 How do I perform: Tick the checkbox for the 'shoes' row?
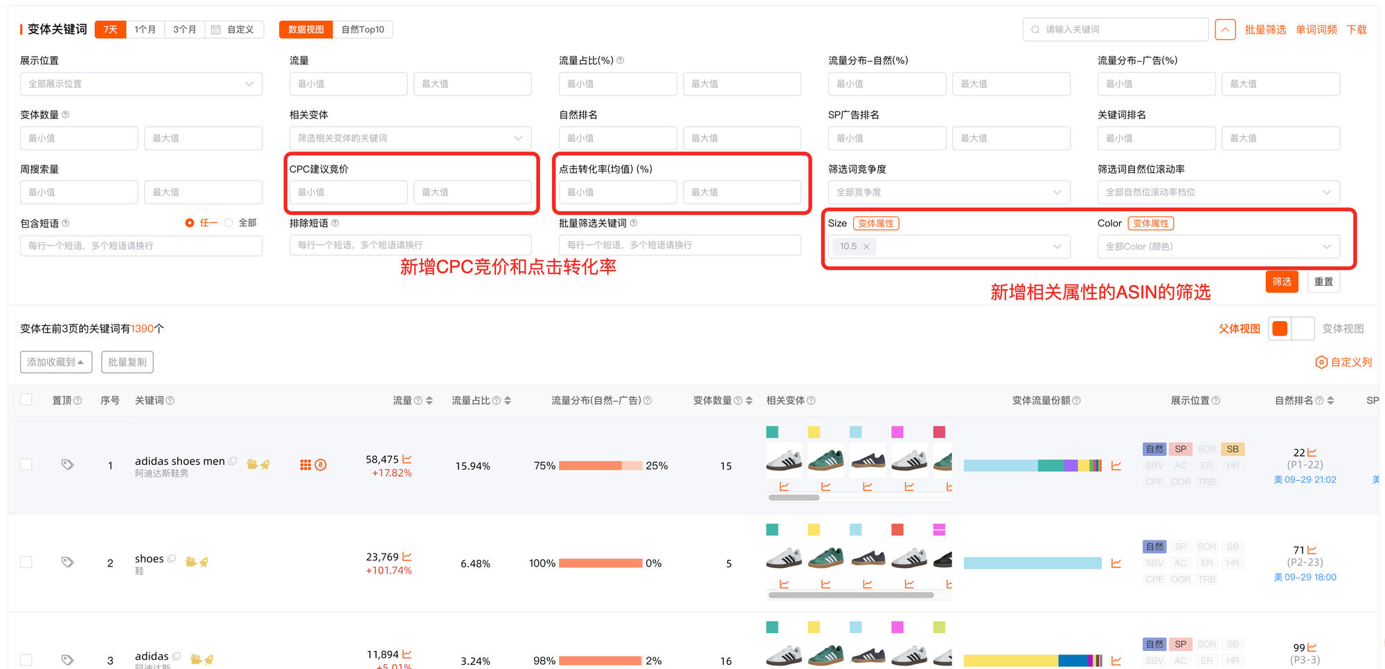coord(26,562)
